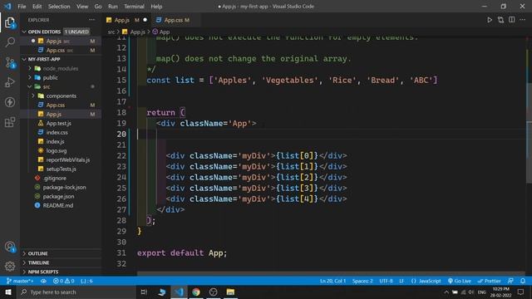Screen dimensions: 532x299
Task: Open the File menu
Action: point(22,7)
